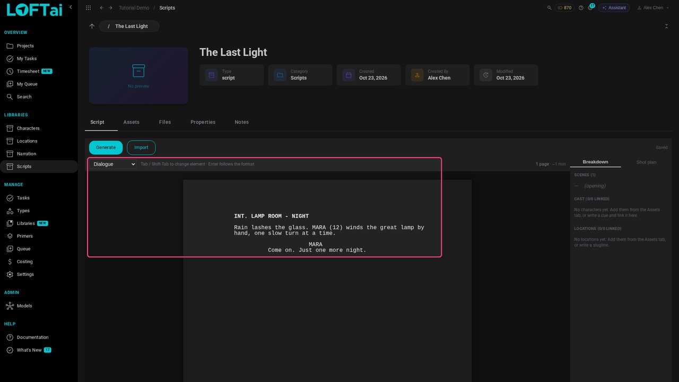Open the Locations library
Image resolution: width=679 pixels, height=382 pixels.
pyautogui.click(x=39, y=141)
